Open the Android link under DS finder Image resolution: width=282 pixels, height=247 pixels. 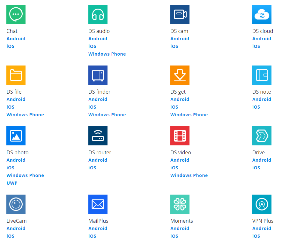coord(98,99)
